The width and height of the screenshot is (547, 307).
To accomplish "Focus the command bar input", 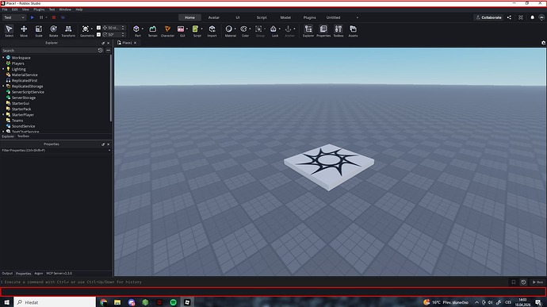I will pos(254,282).
